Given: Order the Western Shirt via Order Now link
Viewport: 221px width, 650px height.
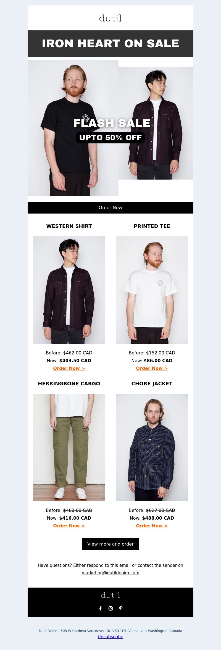Looking at the screenshot, I should click(69, 368).
